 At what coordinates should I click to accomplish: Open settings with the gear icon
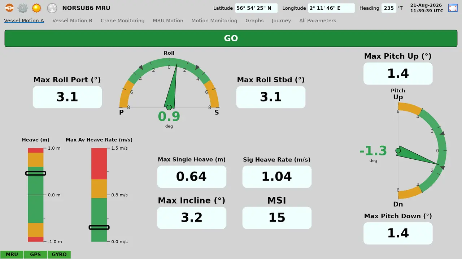tap(23, 8)
